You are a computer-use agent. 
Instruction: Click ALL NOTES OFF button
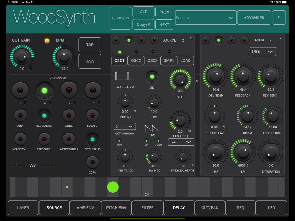120,18
